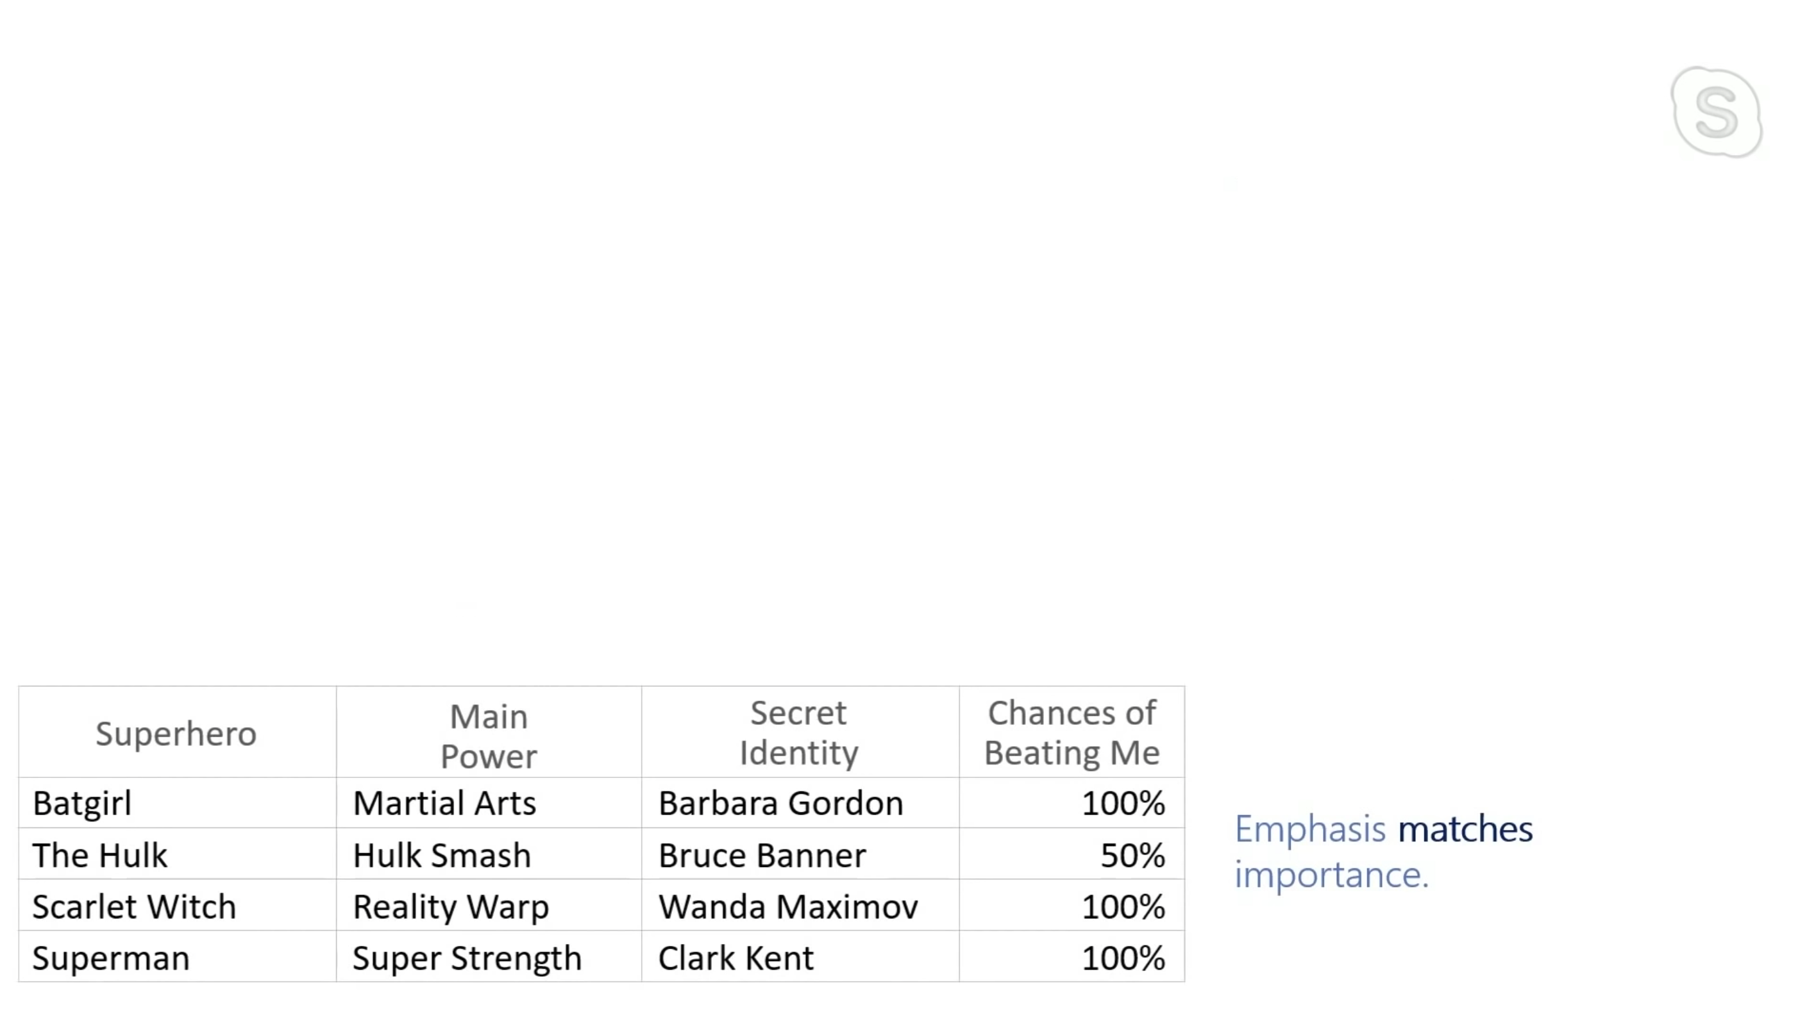Viewport: 1798px width, 1010px height.
Task: Select the Clark Kent cell
Action: [735, 958]
